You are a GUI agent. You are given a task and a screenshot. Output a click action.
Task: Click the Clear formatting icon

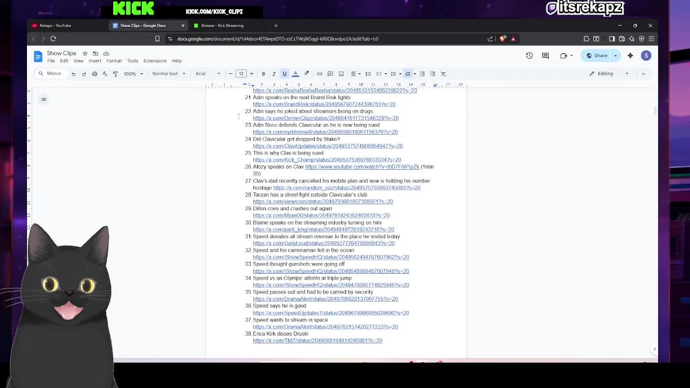(443, 74)
